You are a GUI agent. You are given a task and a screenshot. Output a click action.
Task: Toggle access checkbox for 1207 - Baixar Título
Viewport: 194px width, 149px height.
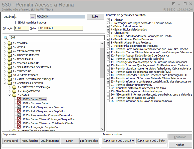[19, 99]
